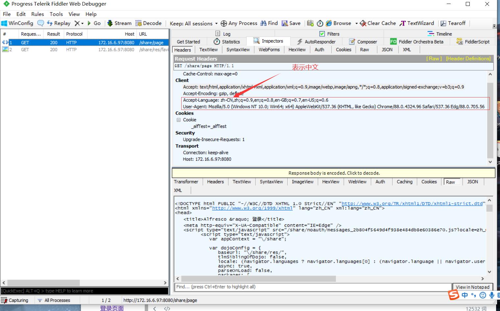Image resolution: width=500 pixels, height=311 pixels.
Task: Select the response Transformer tab
Action: [186, 182]
